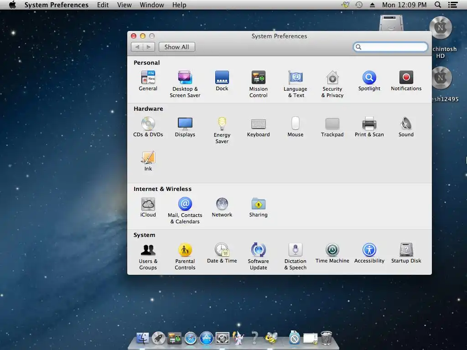
Task: Click the Show All button
Action: click(x=177, y=47)
